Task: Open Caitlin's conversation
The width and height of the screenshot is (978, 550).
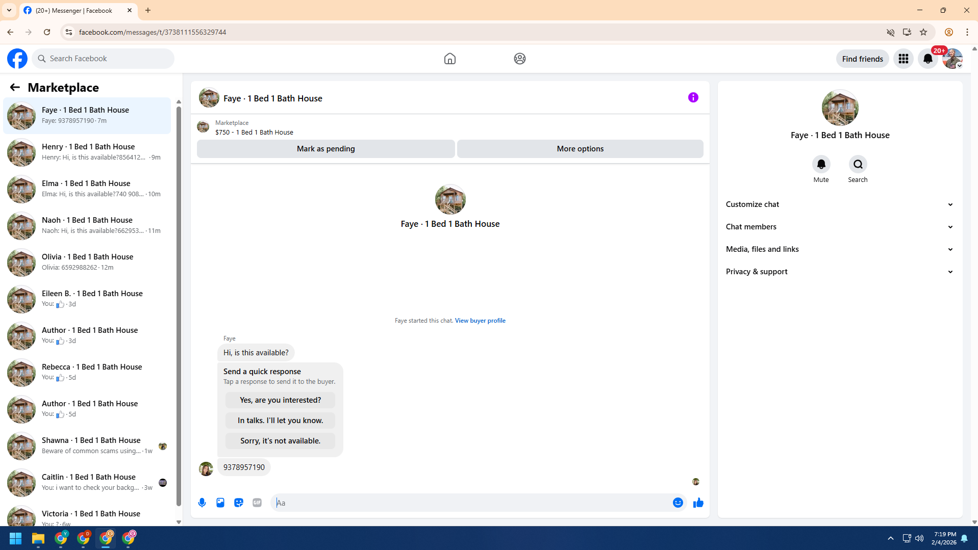Action: [87, 483]
